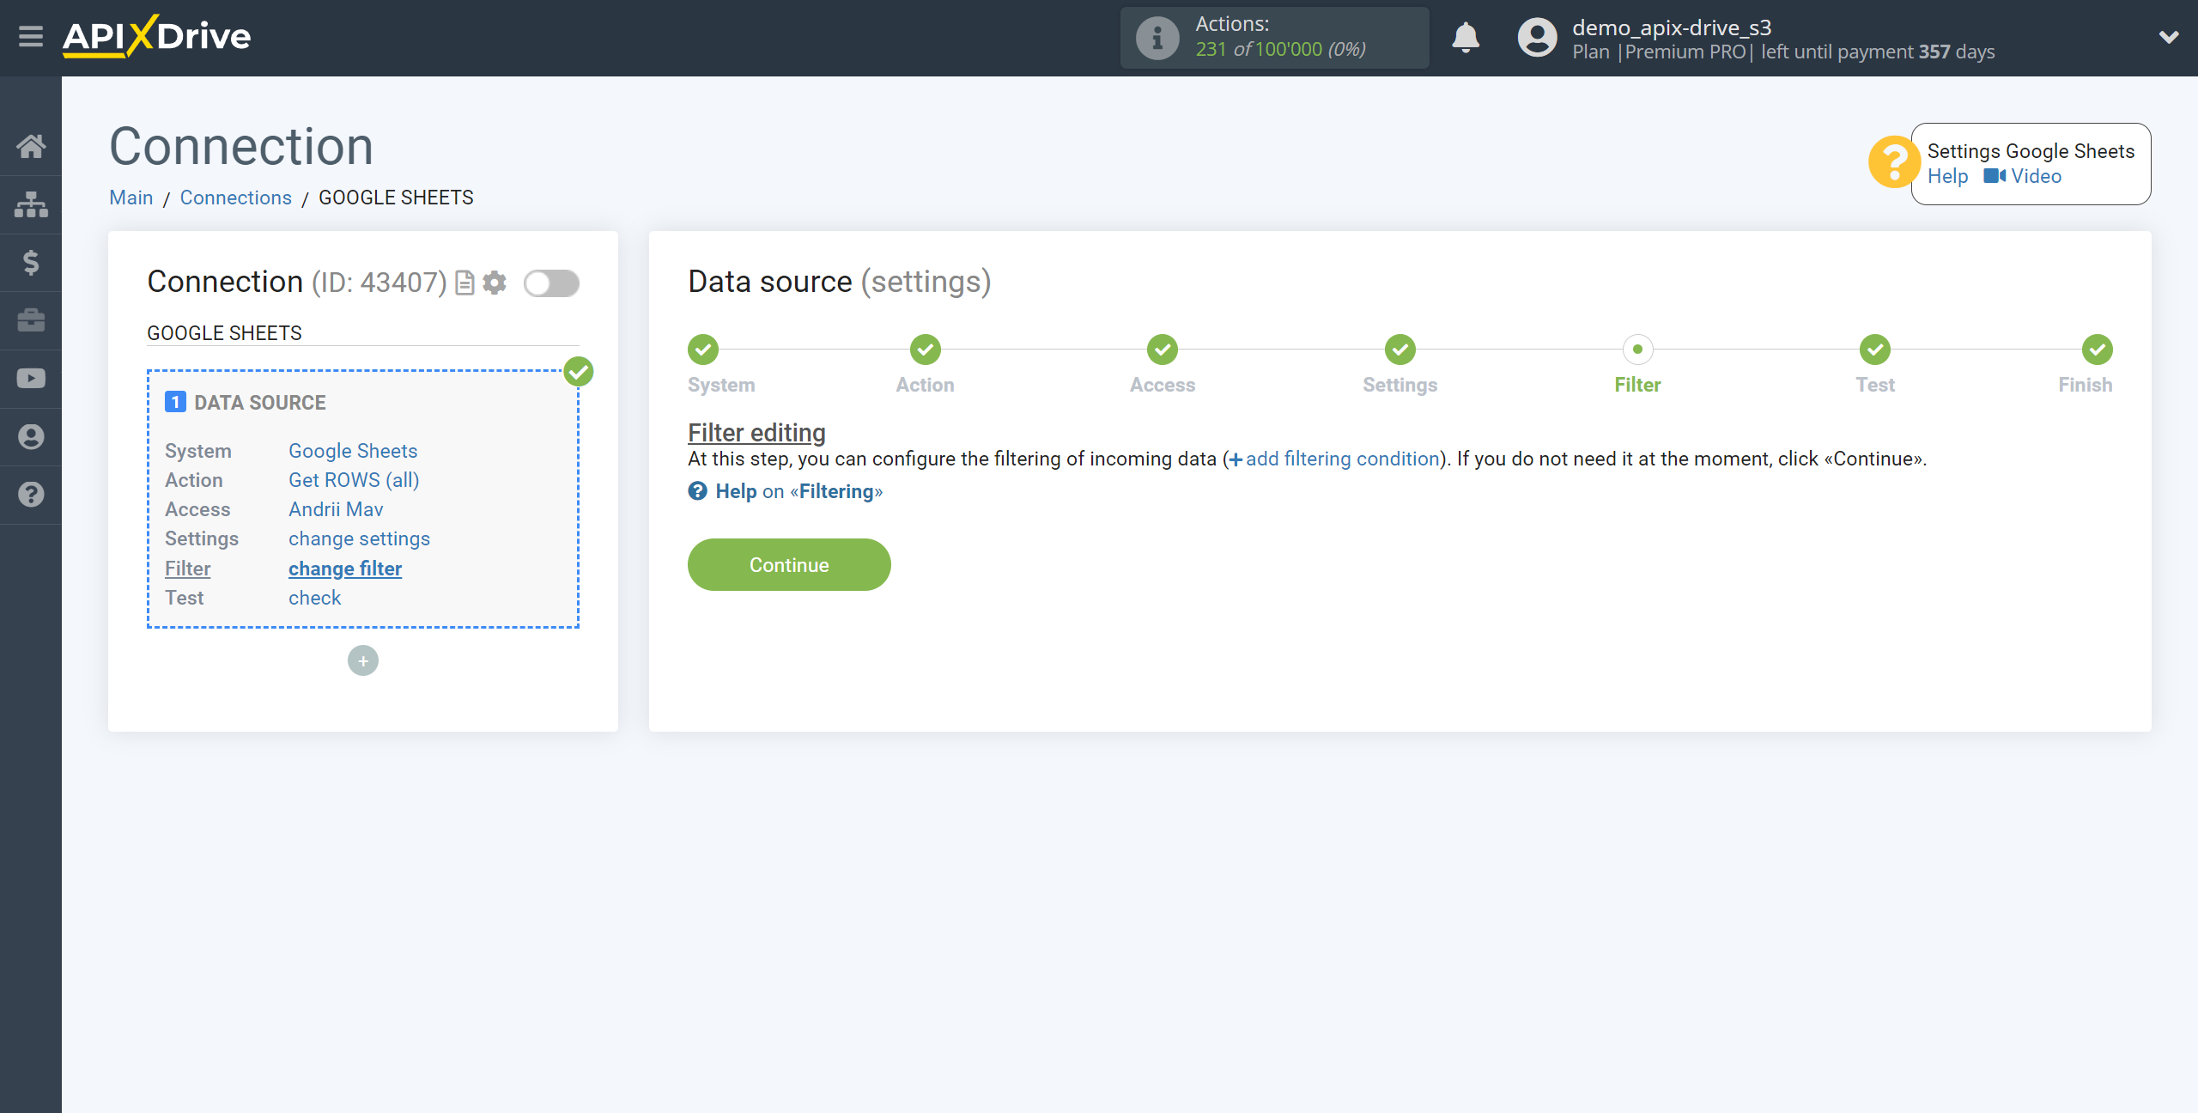The image size is (2198, 1113).
Task: Expand the hamburger menu top-left
Action: tap(30, 39)
